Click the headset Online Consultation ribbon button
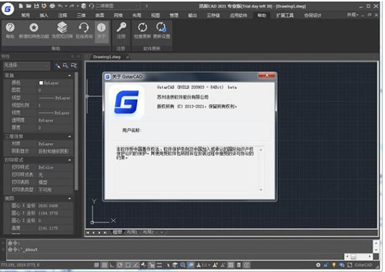This screenshot has width=385, height=272. tap(84, 31)
